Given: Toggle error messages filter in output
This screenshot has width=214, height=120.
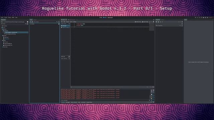Looking at the screenshot, I should (x=152, y=96).
